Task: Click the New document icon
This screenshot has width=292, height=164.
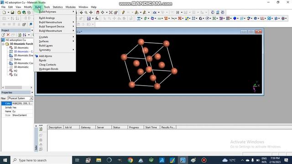Action: click(4, 12)
